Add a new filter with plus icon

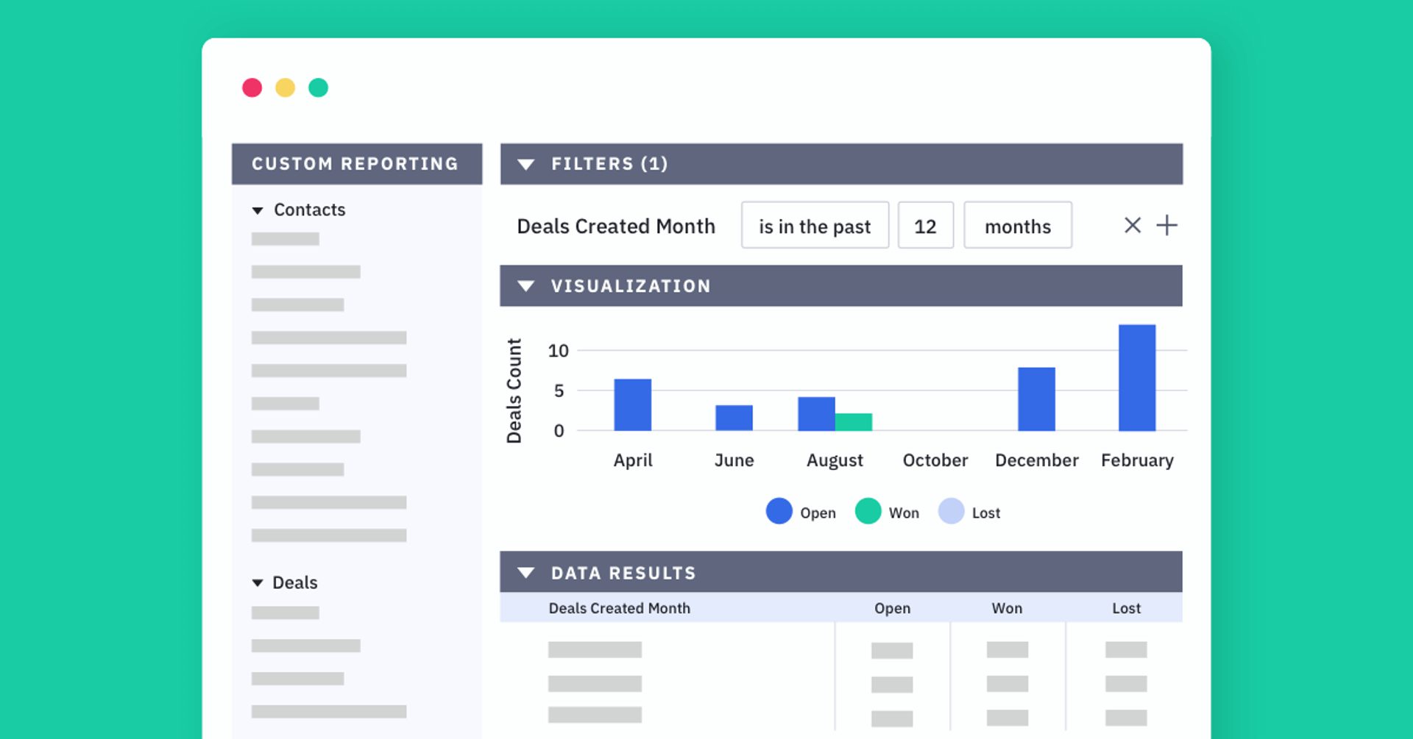coord(1166,225)
